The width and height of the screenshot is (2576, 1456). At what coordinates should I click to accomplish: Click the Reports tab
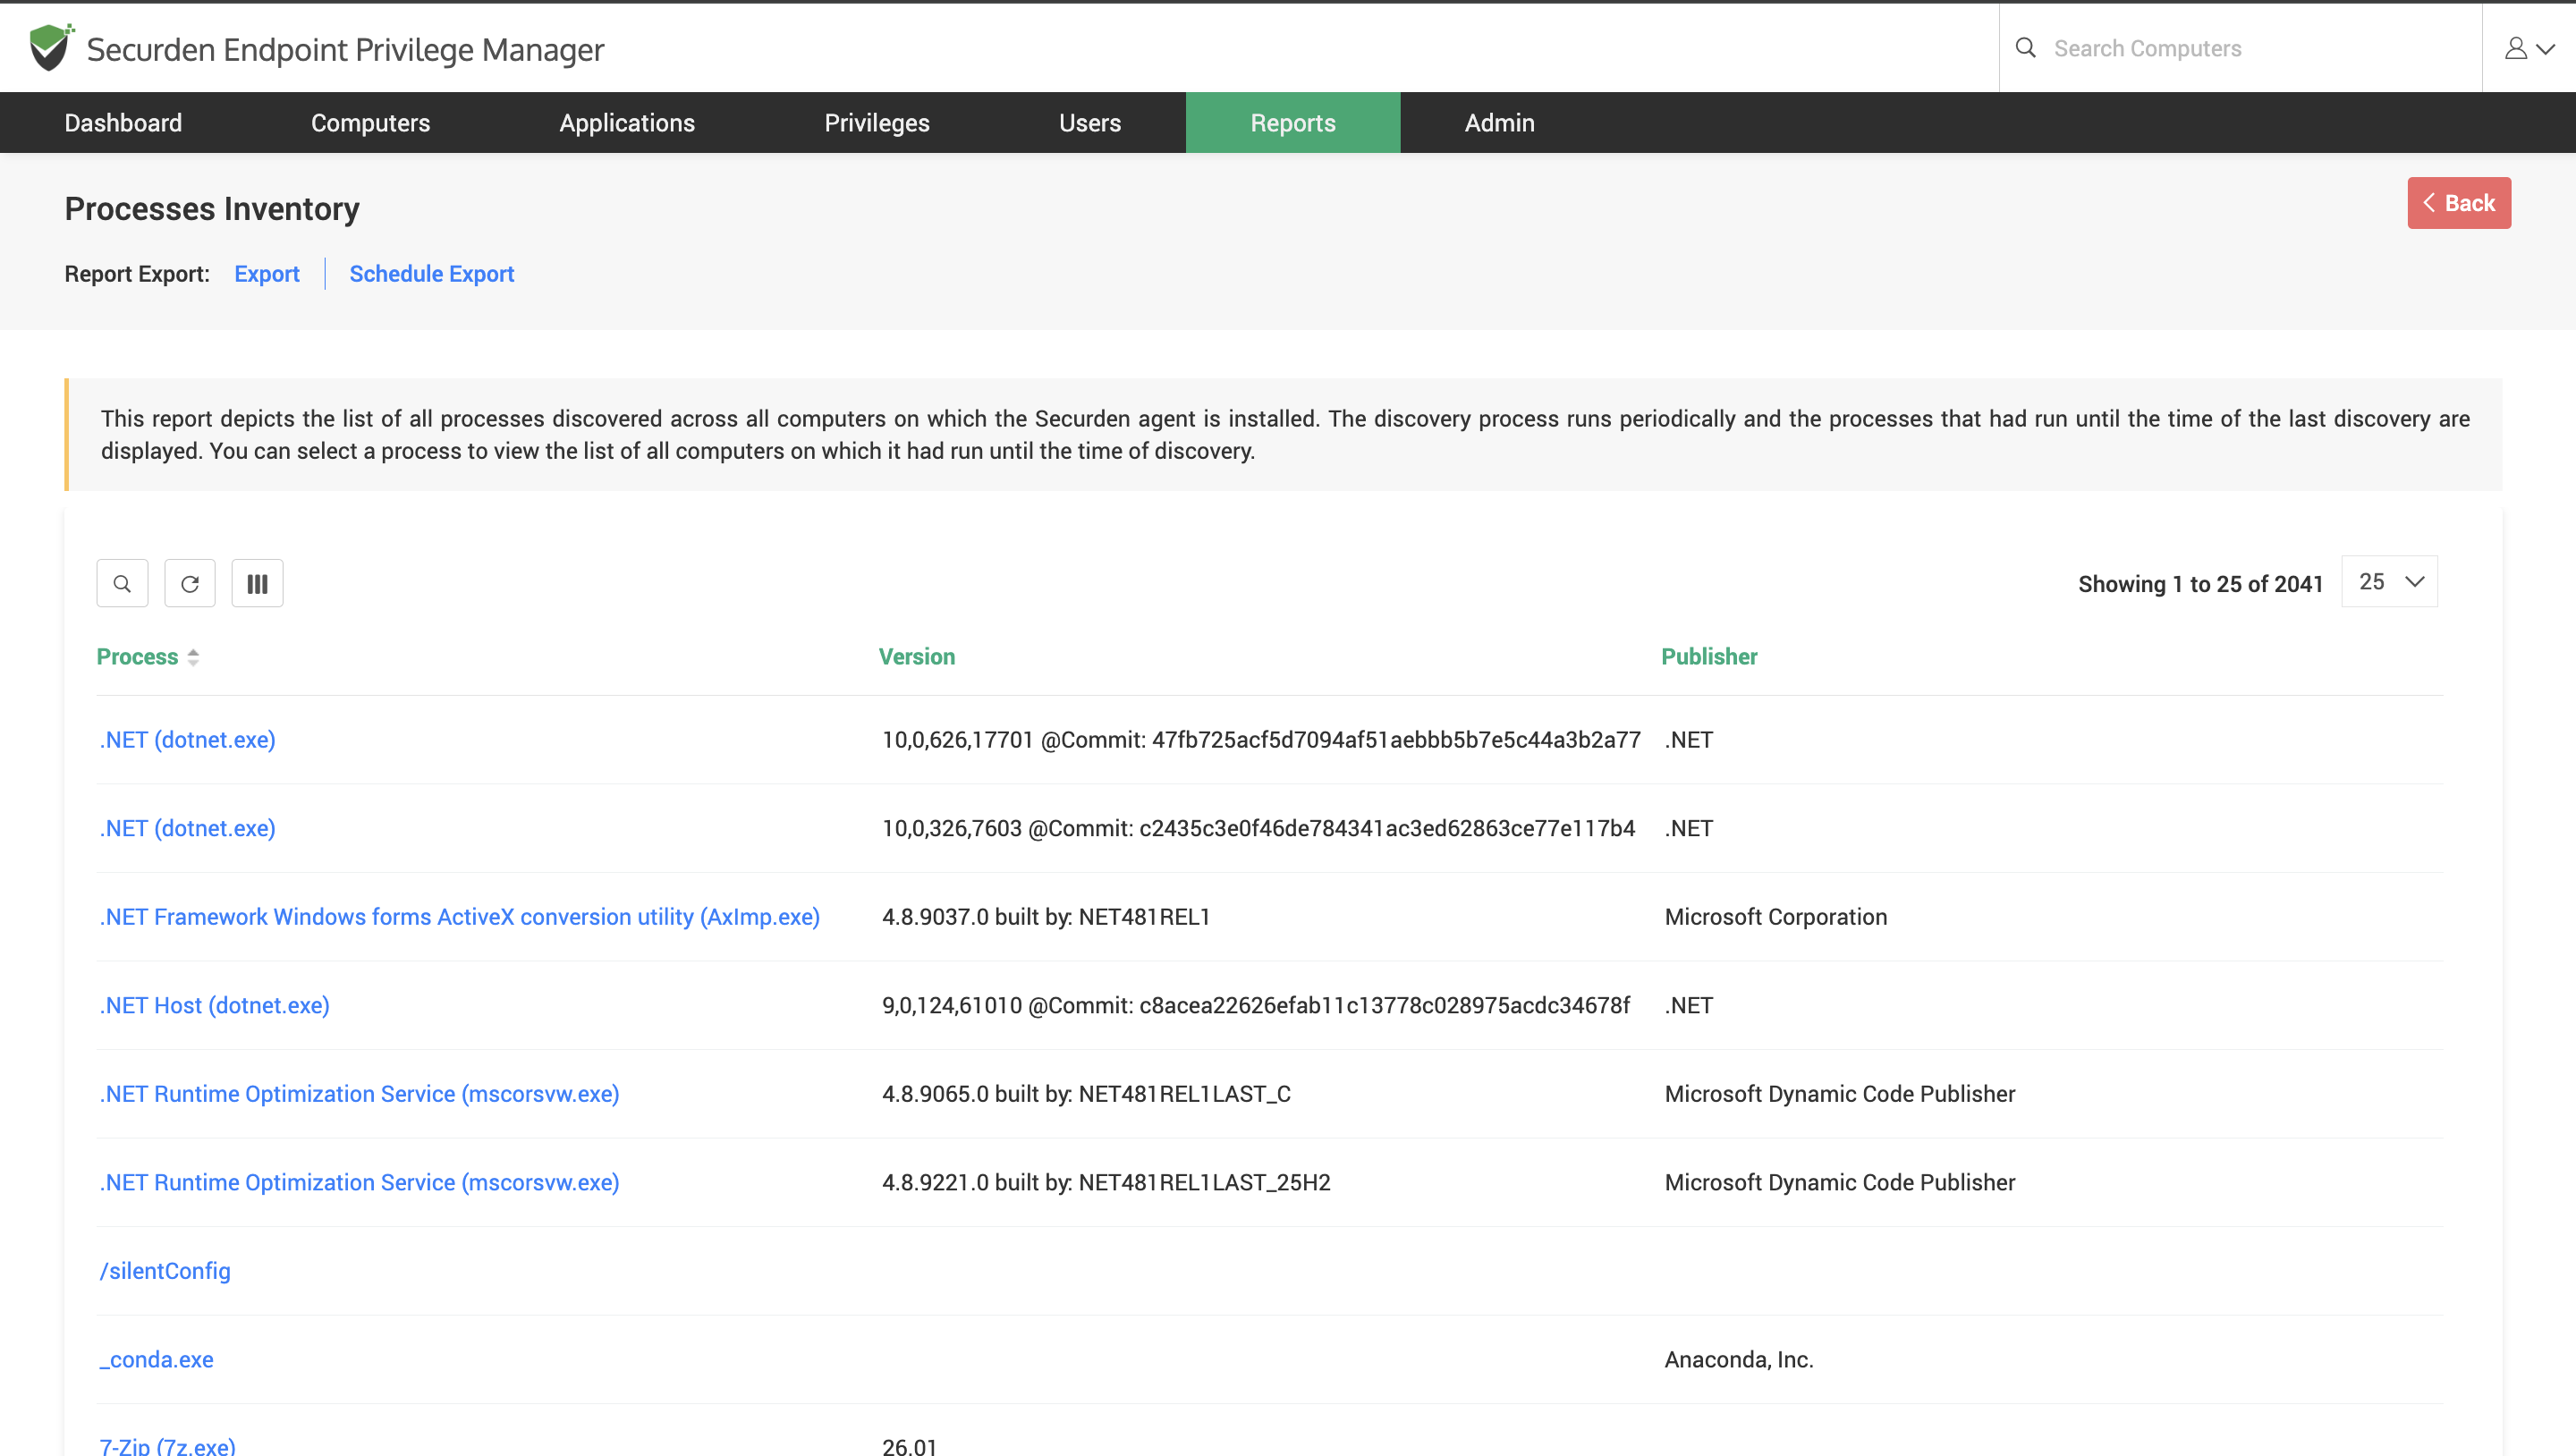1293,122
